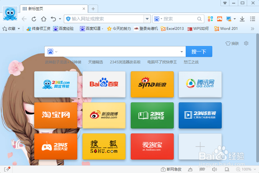
Task: Open the sina 新浪 tile
Action: tap(152, 84)
